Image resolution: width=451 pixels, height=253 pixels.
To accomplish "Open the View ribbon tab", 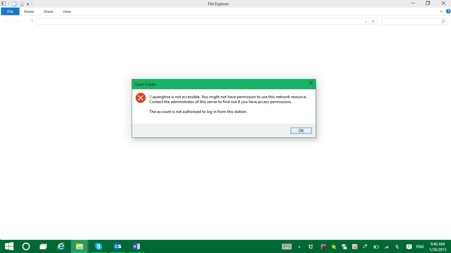I will [x=67, y=12].
